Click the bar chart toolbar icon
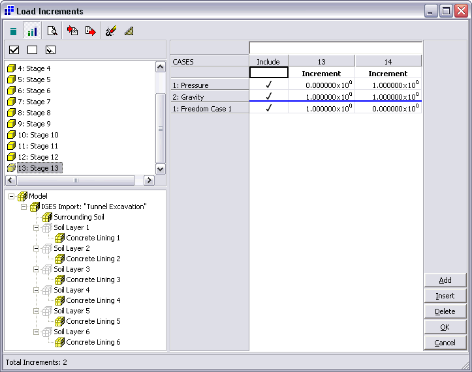The height and width of the screenshot is (372, 472). click(x=32, y=31)
